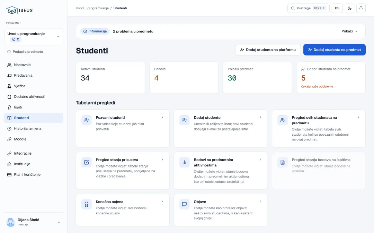Click the Ispiti award ribbon icon
The image size is (374, 233).
pyautogui.click(x=9, y=107)
